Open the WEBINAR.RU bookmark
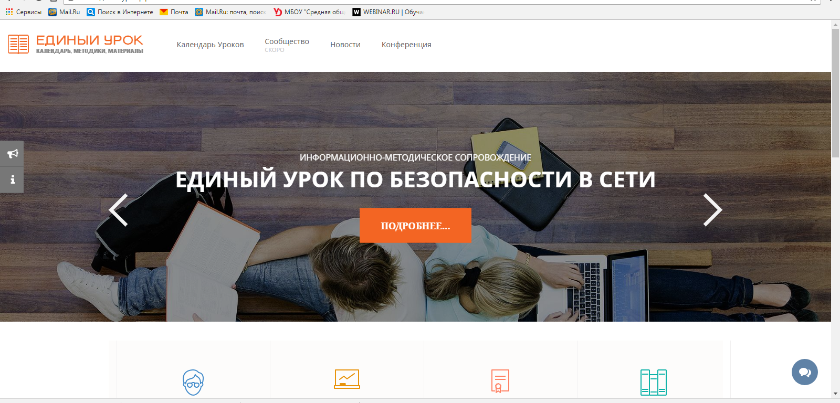This screenshot has height=403, width=840. 387,12
